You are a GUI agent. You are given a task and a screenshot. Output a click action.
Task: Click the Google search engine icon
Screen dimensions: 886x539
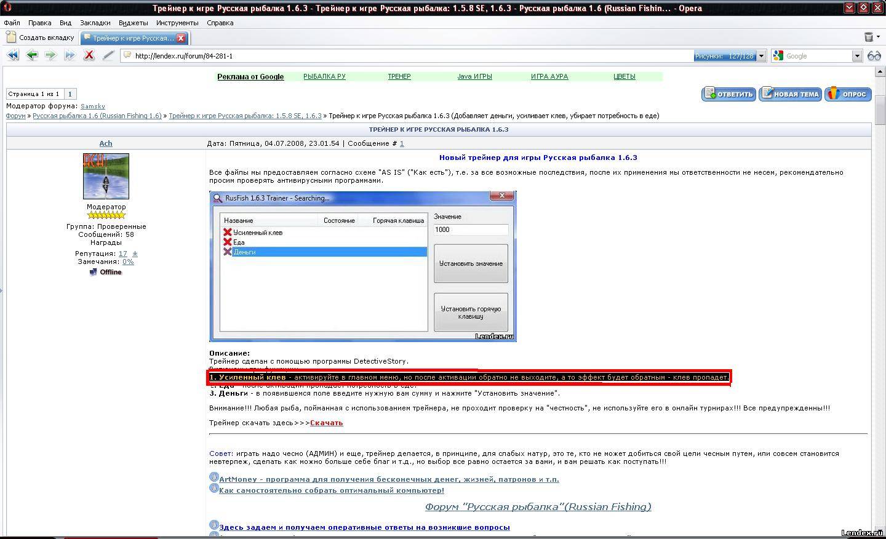pyautogui.click(x=778, y=56)
